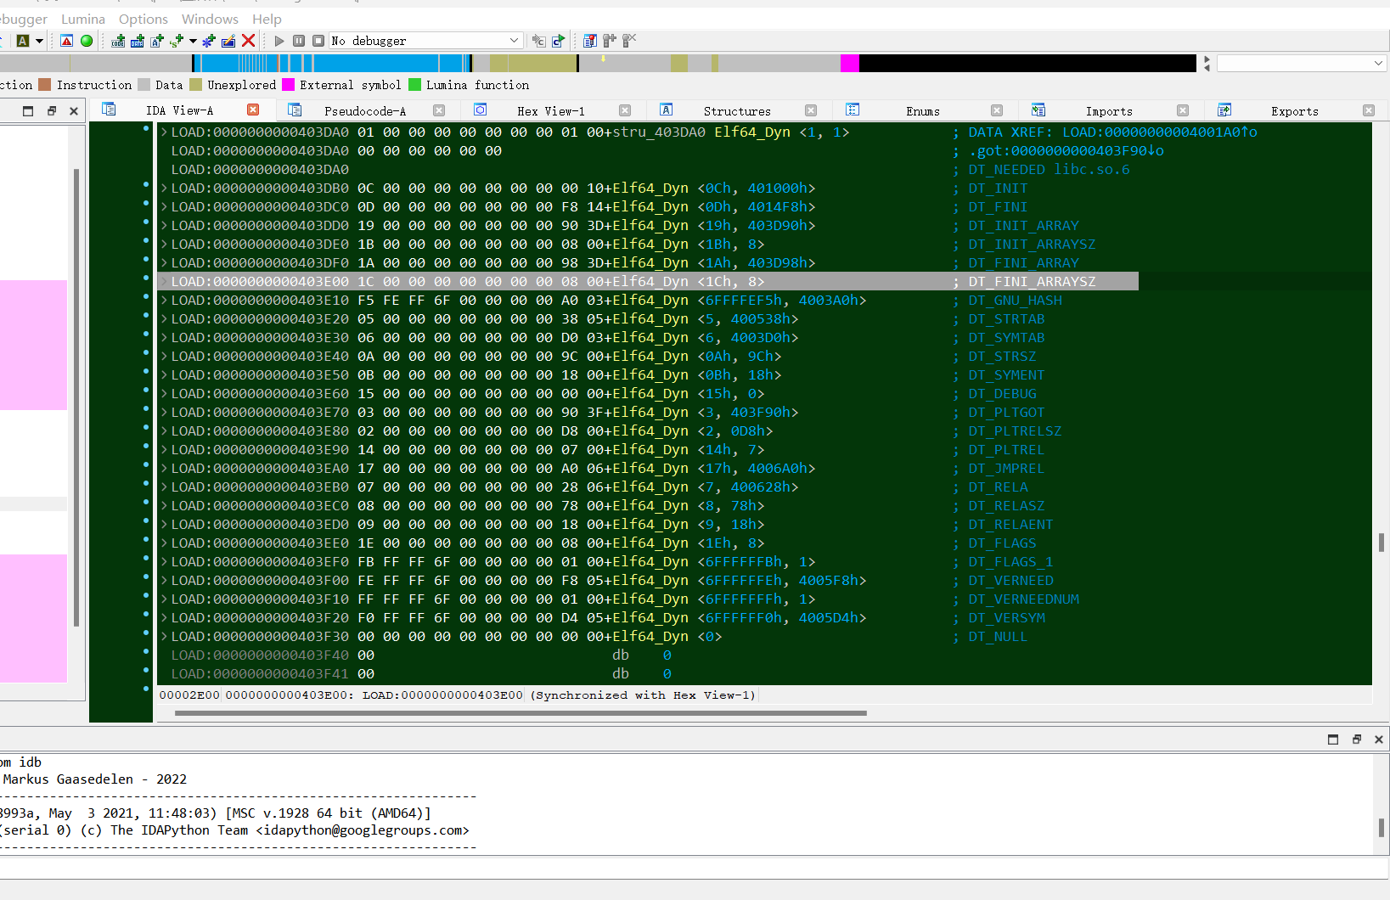Click the 's' plus toolbar icon
This screenshot has height=900, width=1390.
[177, 41]
